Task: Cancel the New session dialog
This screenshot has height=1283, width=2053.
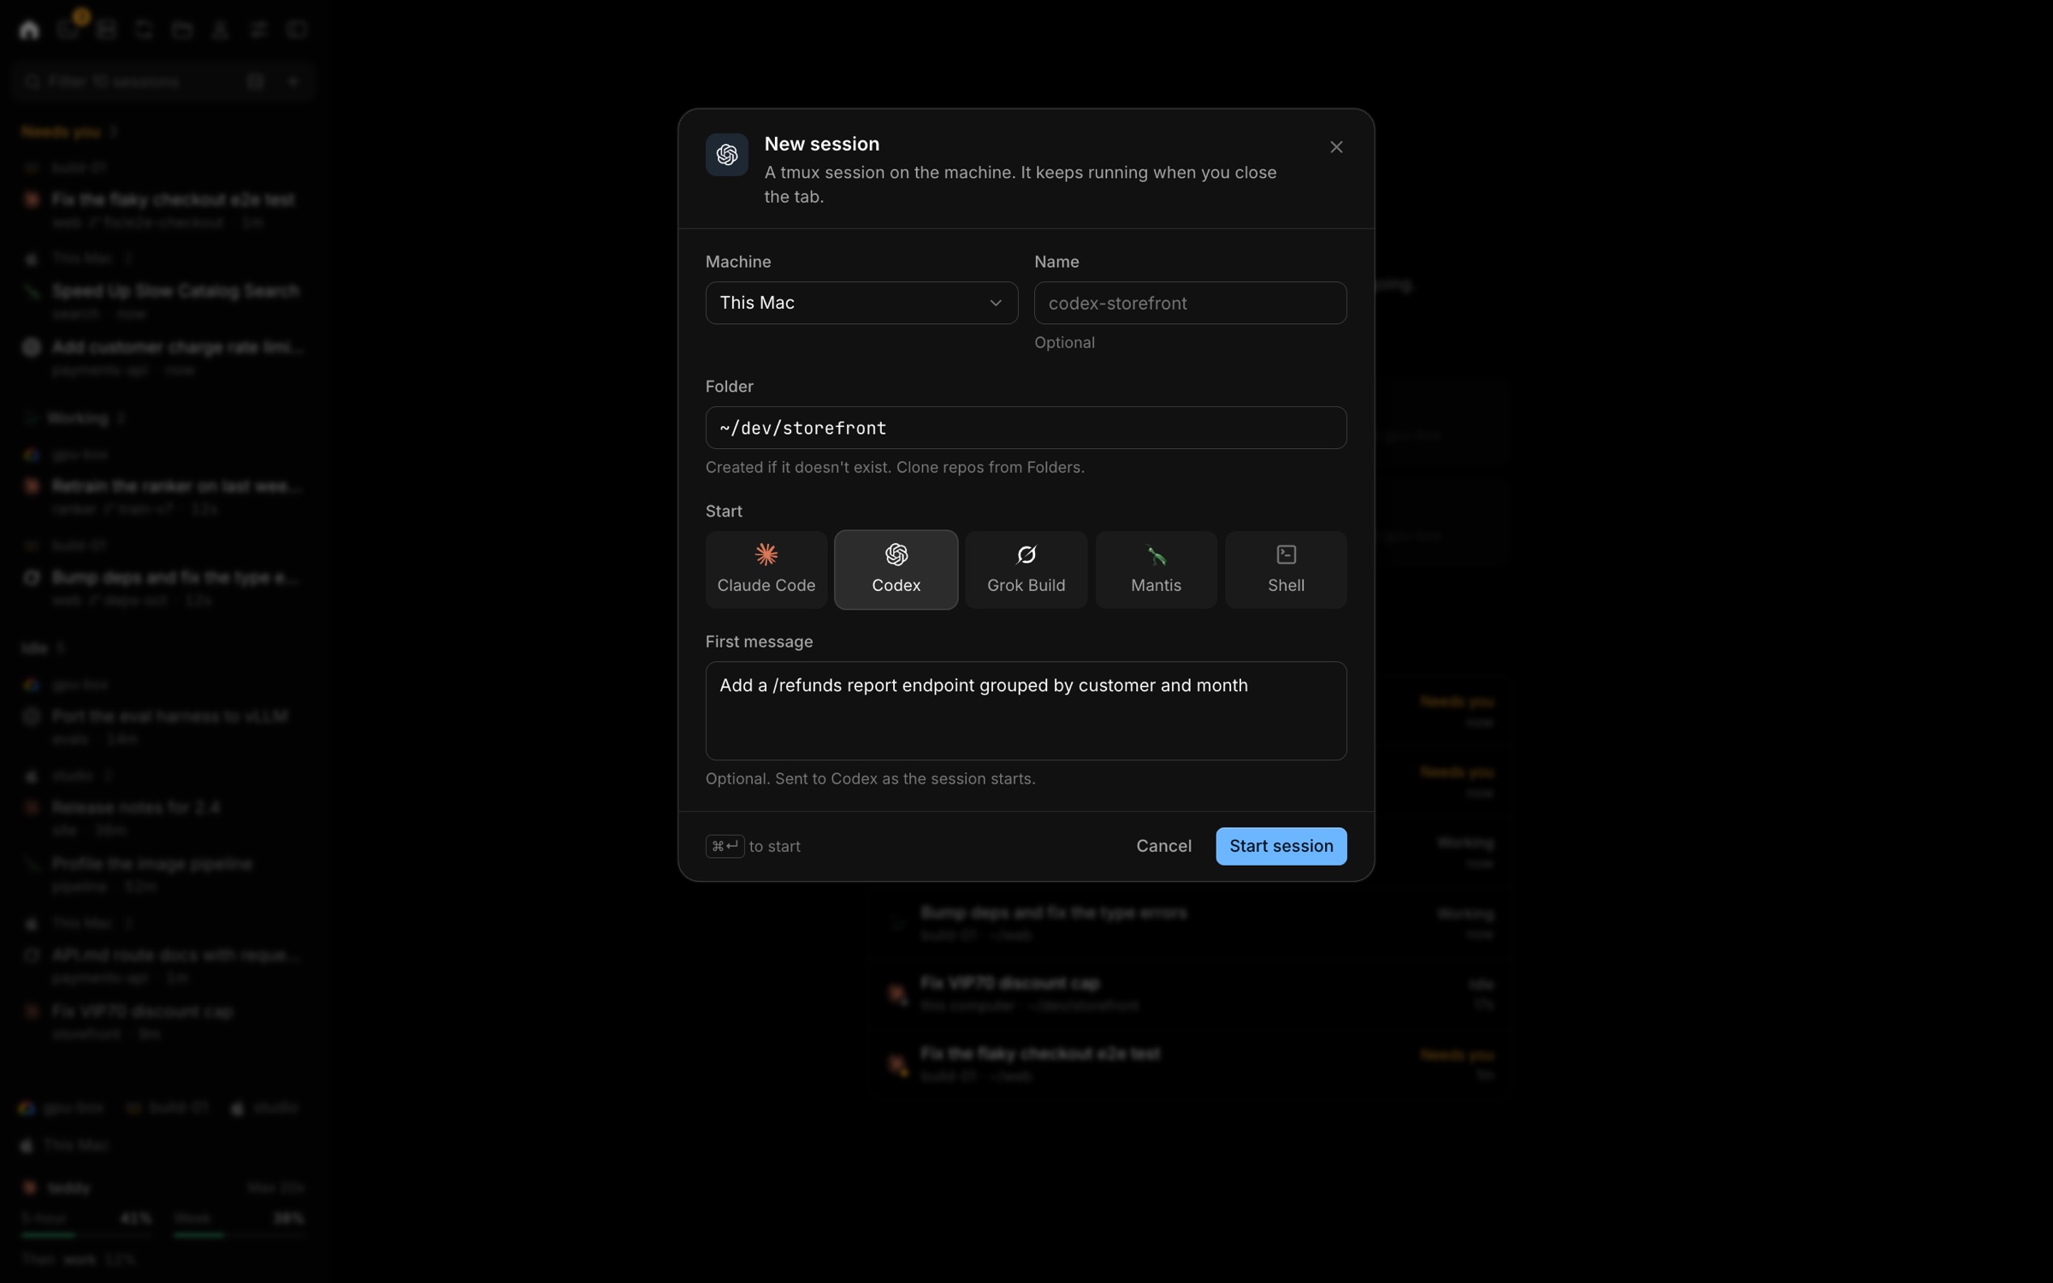Action: pos(1163,846)
